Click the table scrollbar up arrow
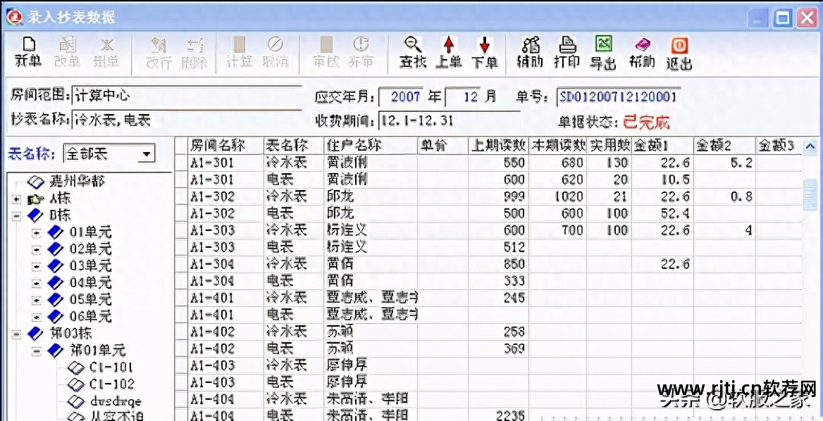The height and width of the screenshot is (421, 823). [810, 146]
